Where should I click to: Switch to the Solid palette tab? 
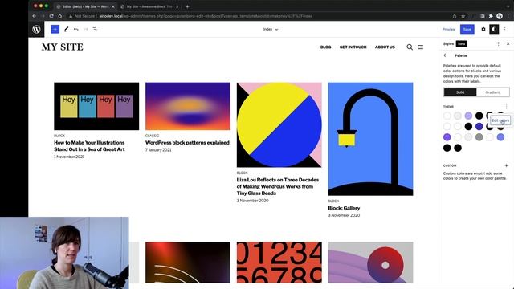click(460, 92)
